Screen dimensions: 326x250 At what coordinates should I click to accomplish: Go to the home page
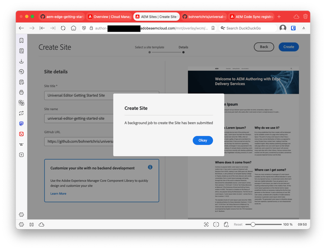73,28
